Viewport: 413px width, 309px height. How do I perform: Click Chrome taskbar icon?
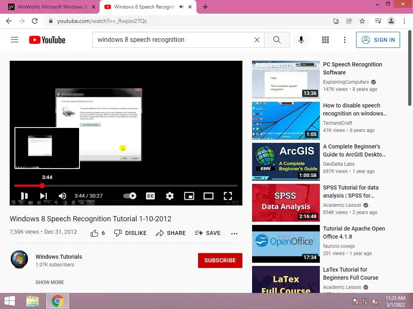point(57,301)
